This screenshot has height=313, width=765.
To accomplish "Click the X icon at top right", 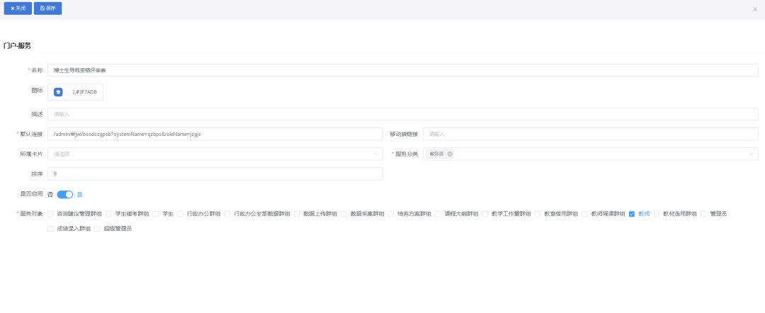I will click(754, 8).
